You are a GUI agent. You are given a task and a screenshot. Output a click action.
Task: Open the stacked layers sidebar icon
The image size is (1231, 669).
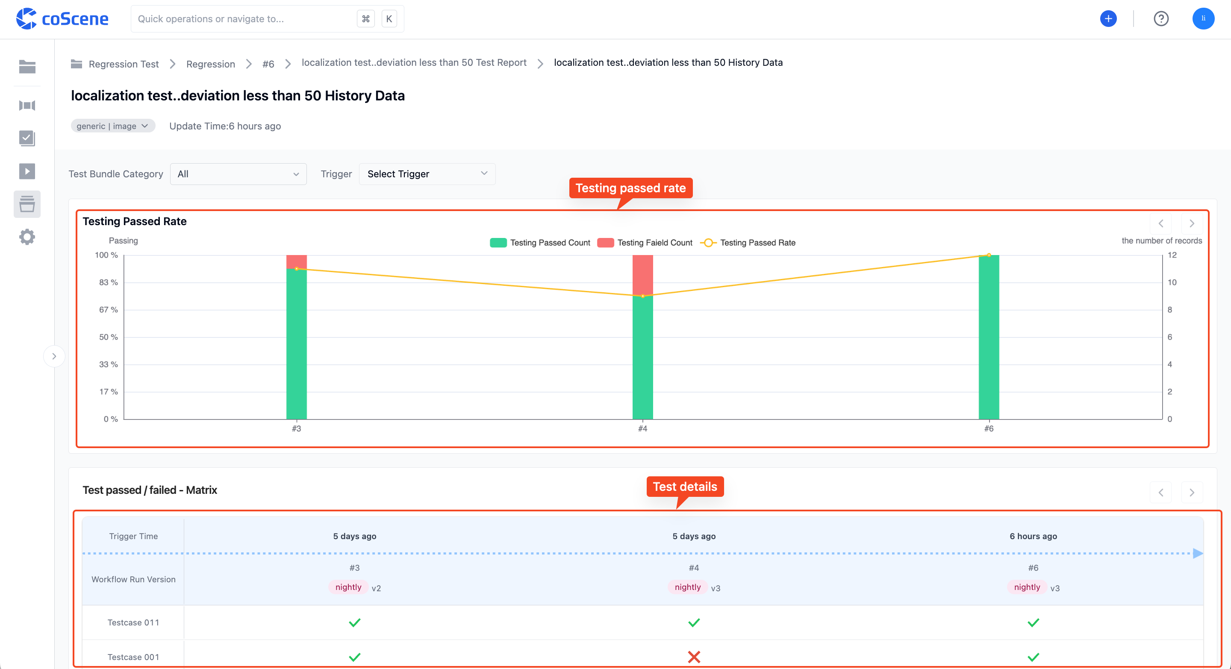pyautogui.click(x=27, y=204)
